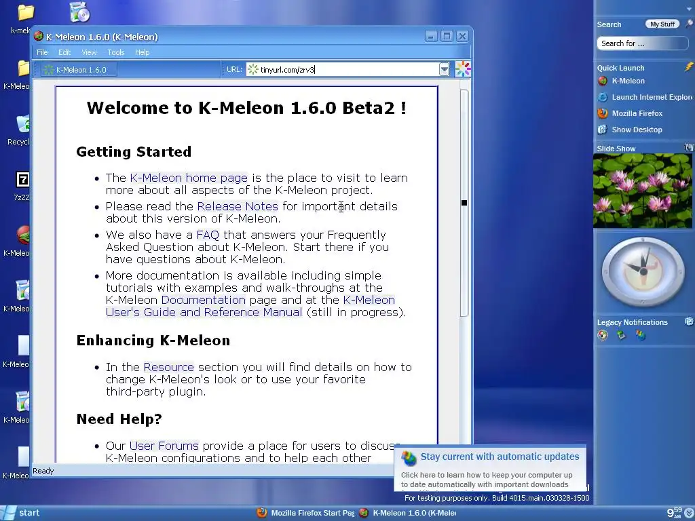The height and width of the screenshot is (521, 695).
Task: Click the K-Meleon icon in the title bar
Action: click(39, 37)
